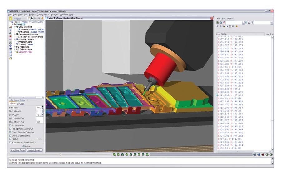
Task: Select the Motion tab
Action: pyautogui.click(x=13, y=103)
